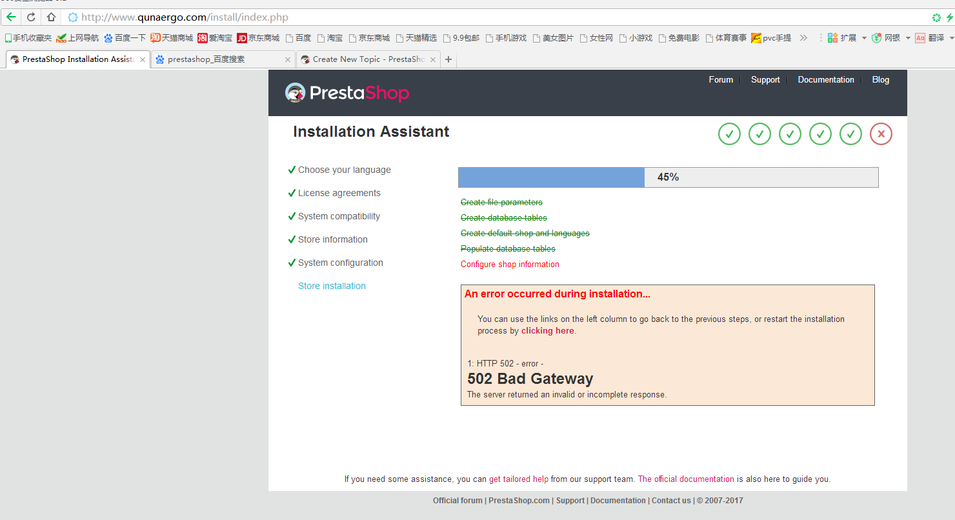Click the checkmark beside Choose your language
Image resolution: width=955 pixels, height=520 pixels.
click(x=292, y=170)
